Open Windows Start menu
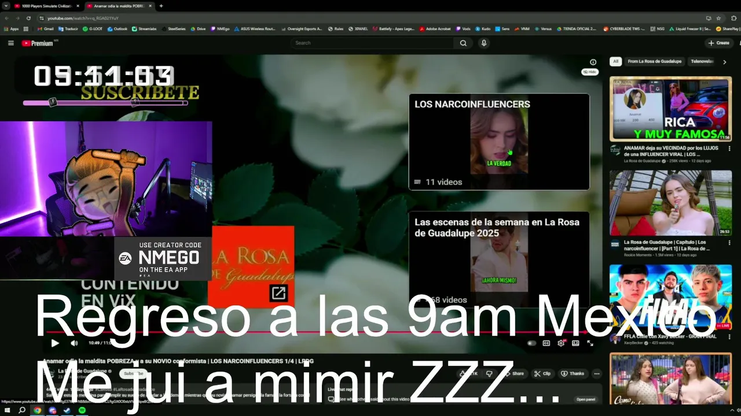This screenshot has width=741, height=416. (8, 410)
